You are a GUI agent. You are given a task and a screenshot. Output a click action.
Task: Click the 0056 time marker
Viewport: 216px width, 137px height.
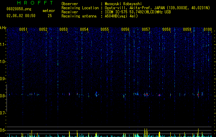click(x=125, y=29)
